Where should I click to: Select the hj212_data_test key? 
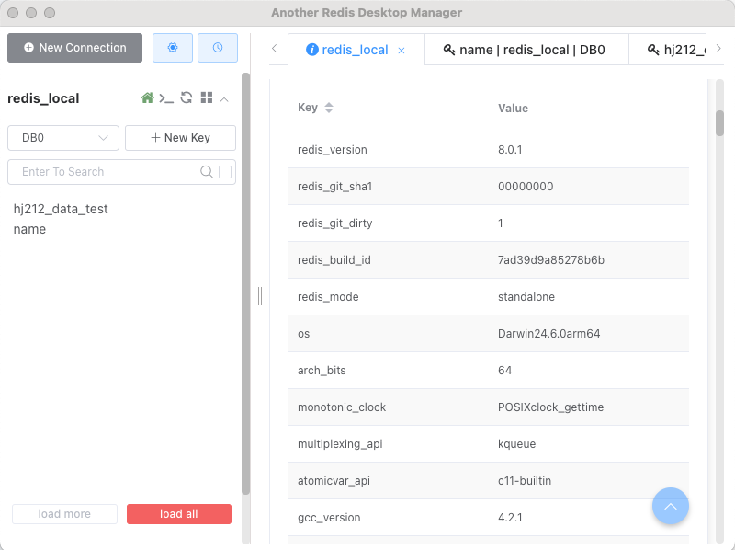[x=61, y=209]
